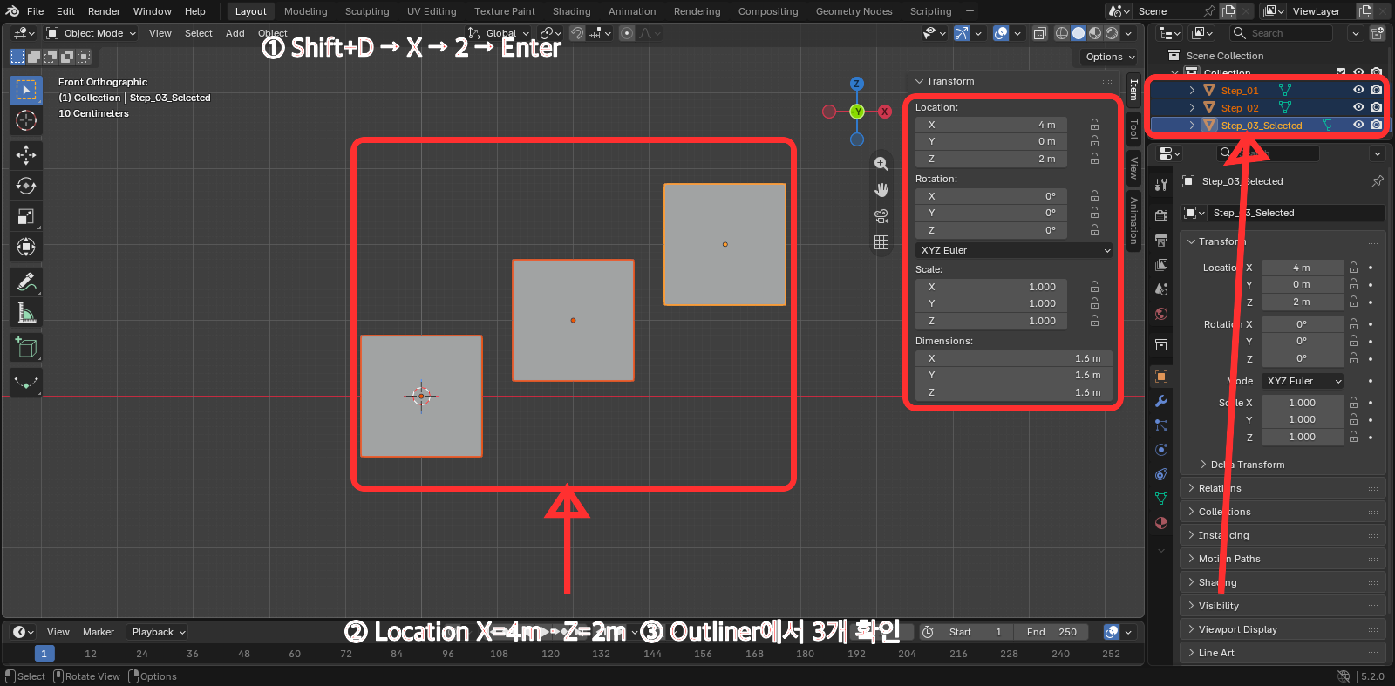Click the timeline Marker menu
This screenshot has height=686, width=1395.
click(x=99, y=632)
